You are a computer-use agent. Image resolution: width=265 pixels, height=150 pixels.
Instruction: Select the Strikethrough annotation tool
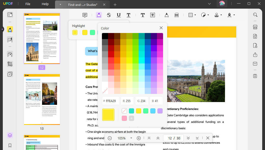coord(109,15)
